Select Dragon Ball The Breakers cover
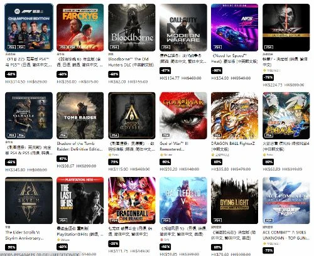The height and width of the screenshot is (256, 314). pos(132,201)
